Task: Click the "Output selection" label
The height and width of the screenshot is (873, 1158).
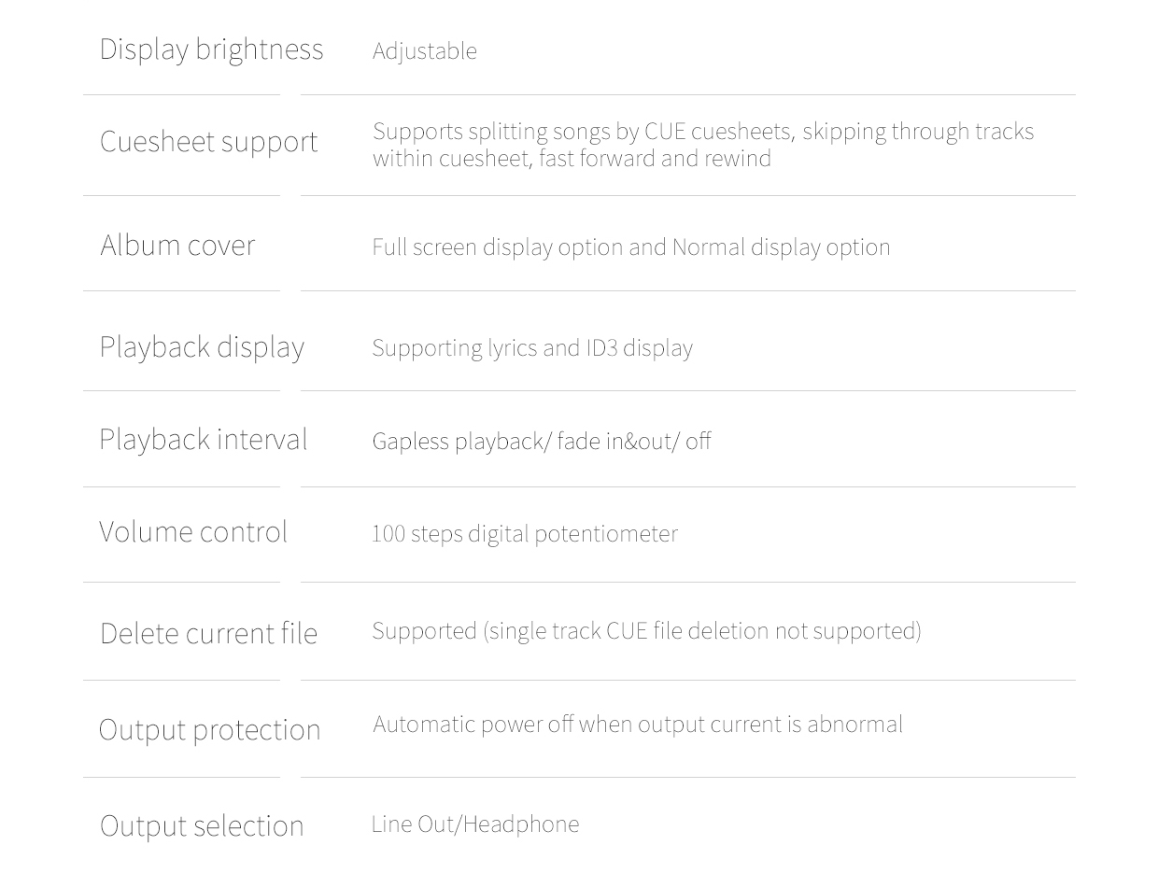Action: point(202,826)
